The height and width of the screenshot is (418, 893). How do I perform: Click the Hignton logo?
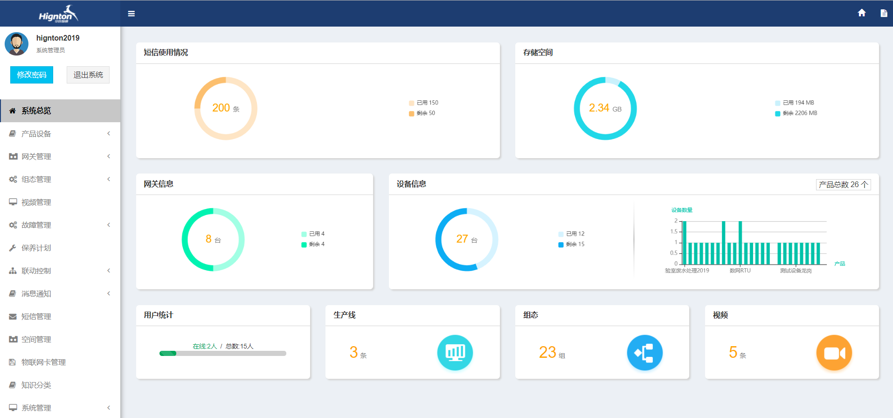pos(58,14)
